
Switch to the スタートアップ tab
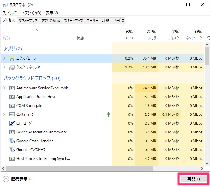(73, 20)
